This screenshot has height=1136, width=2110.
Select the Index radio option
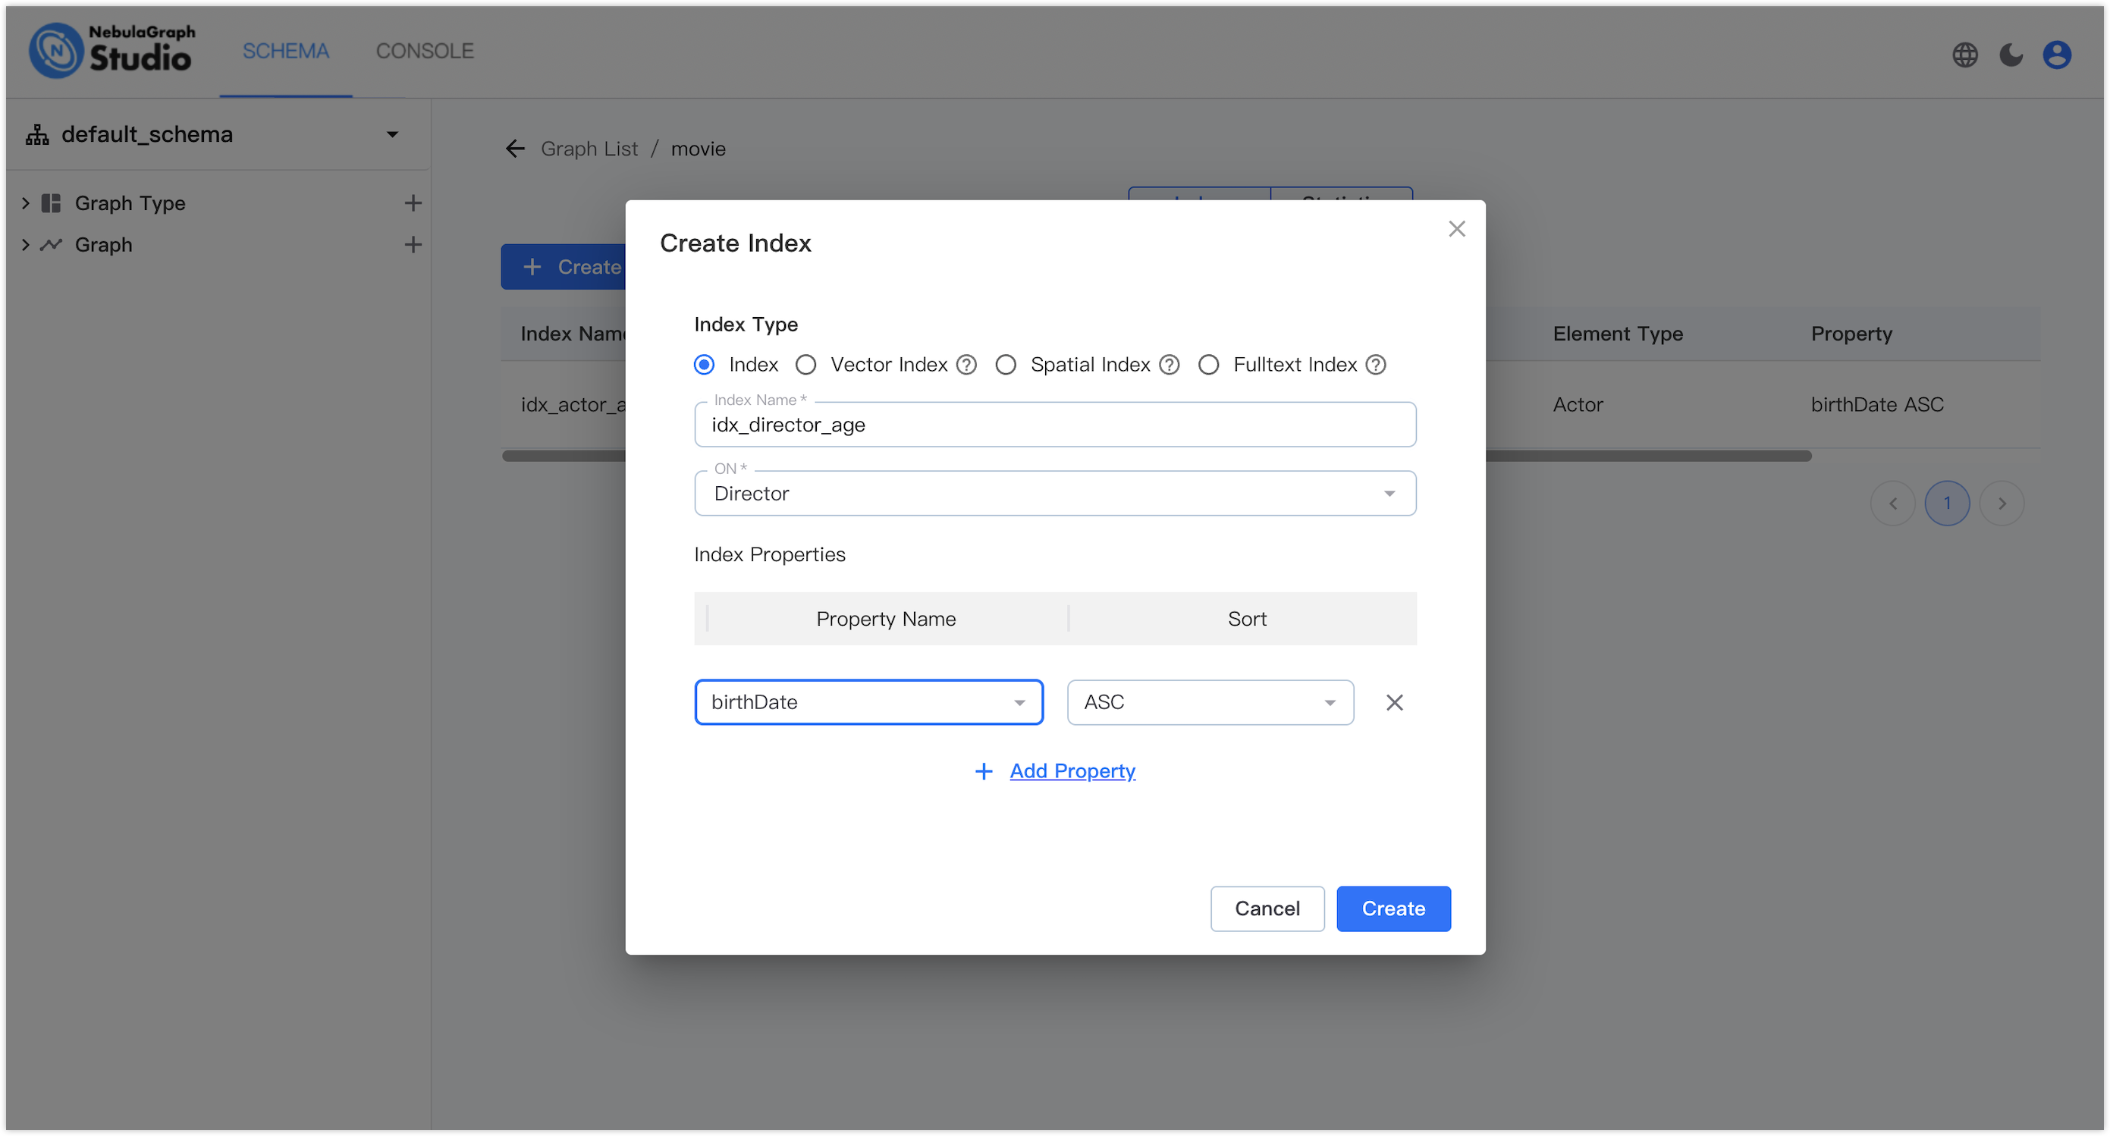click(704, 365)
